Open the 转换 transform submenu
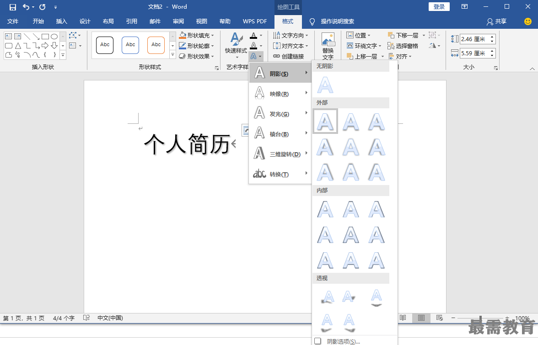The height and width of the screenshot is (345, 538). (280, 174)
